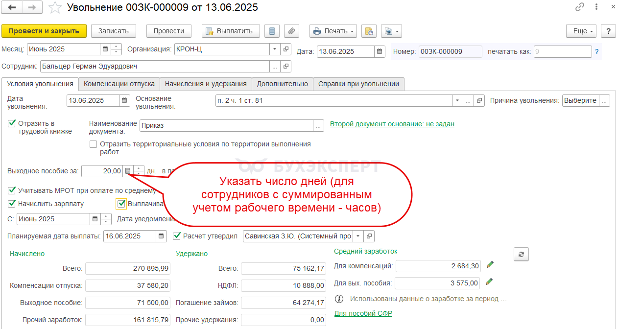Click into the Сотрудник input field

click(x=155, y=66)
